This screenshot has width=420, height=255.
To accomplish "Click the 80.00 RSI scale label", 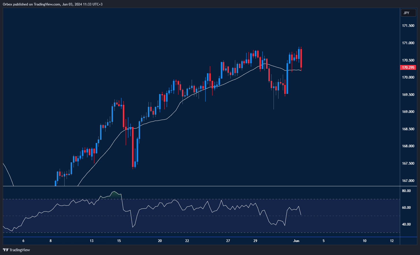I will coord(406,191).
